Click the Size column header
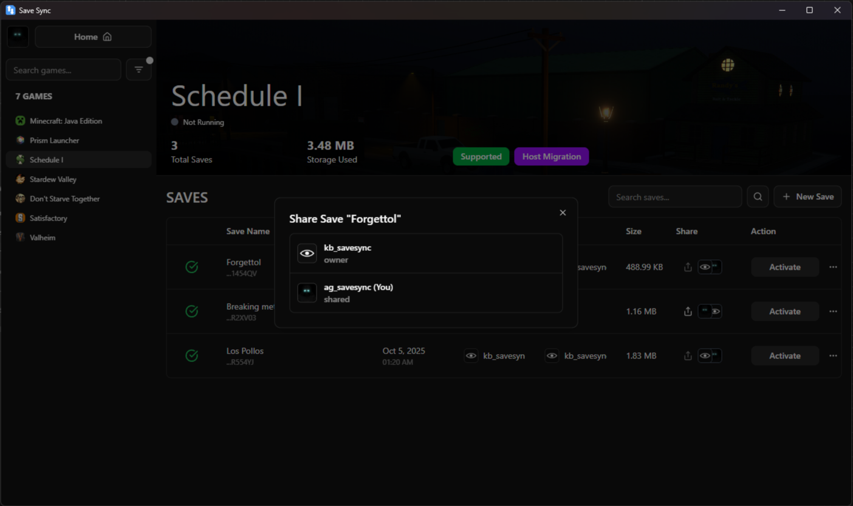 coord(634,231)
